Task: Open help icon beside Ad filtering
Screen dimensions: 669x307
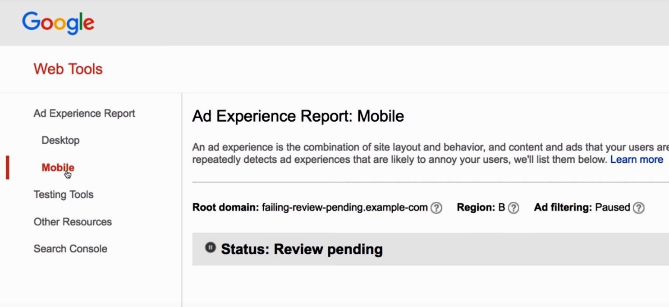Action: pyautogui.click(x=638, y=208)
